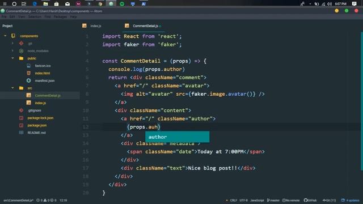Click the README.md file icon
Viewport: 363px width, 204px height.
22,133
